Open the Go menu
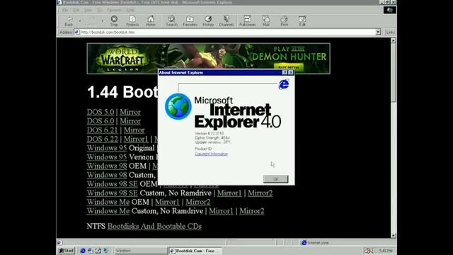Viewport: 453px width, 255px height. (99, 10)
